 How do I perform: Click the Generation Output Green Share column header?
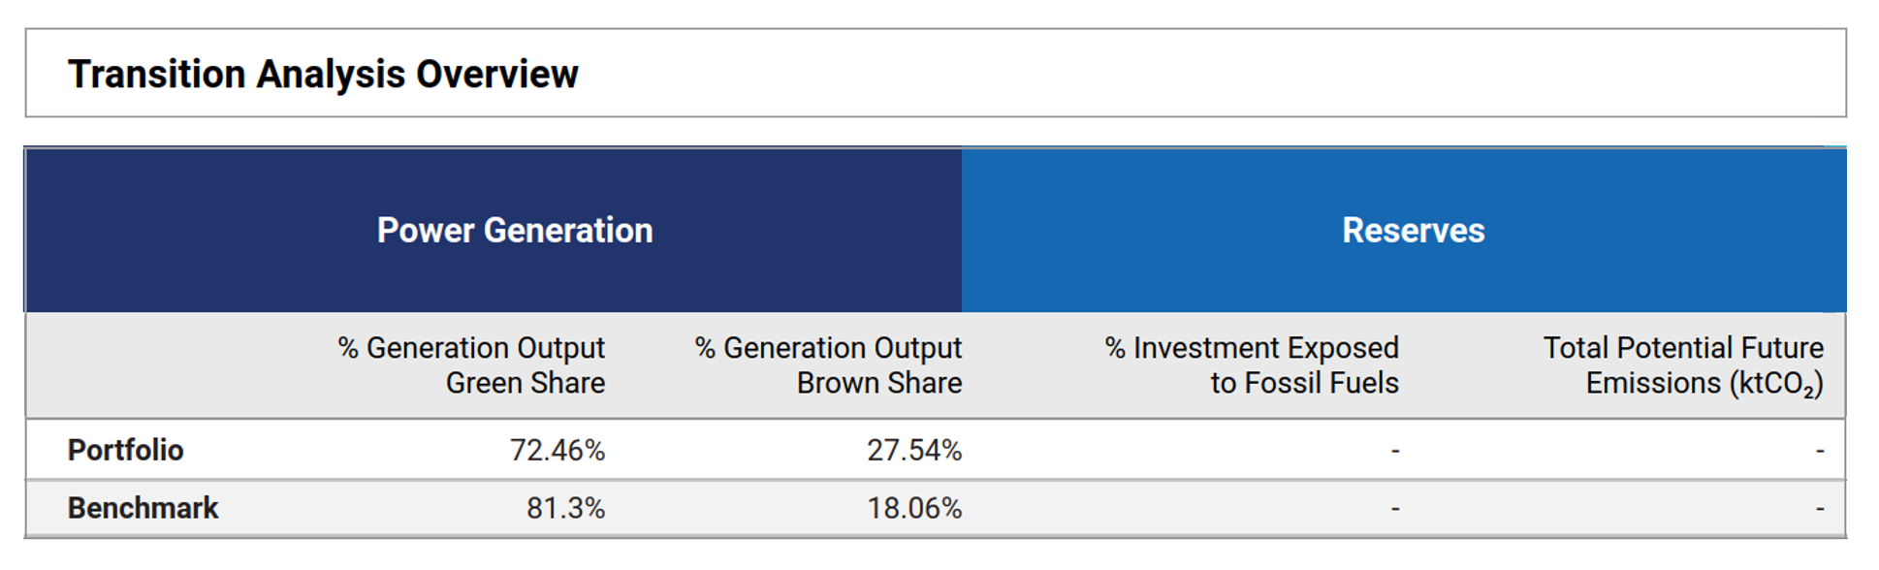point(471,365)
